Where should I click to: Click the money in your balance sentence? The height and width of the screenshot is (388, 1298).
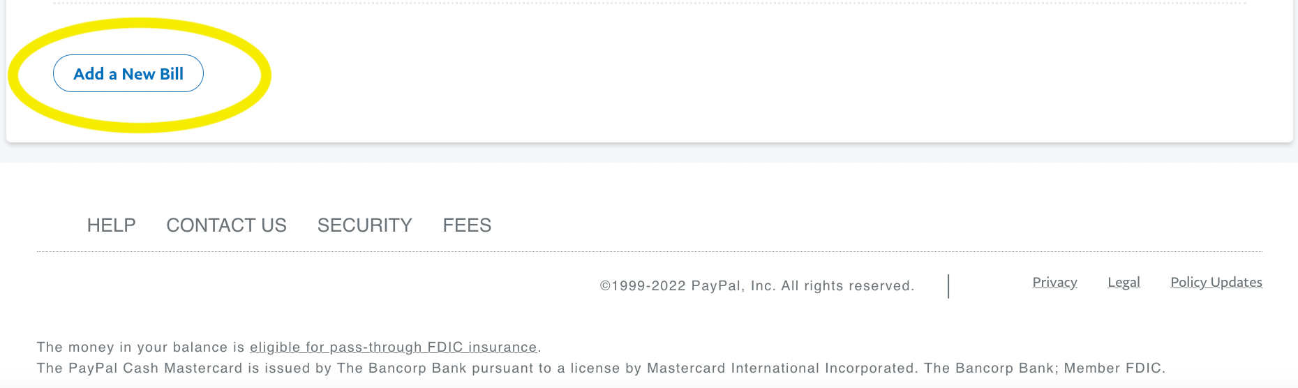pos(289,347)
